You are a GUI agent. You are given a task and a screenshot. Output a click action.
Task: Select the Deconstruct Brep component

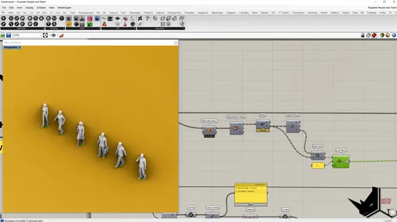coord(236,128)
